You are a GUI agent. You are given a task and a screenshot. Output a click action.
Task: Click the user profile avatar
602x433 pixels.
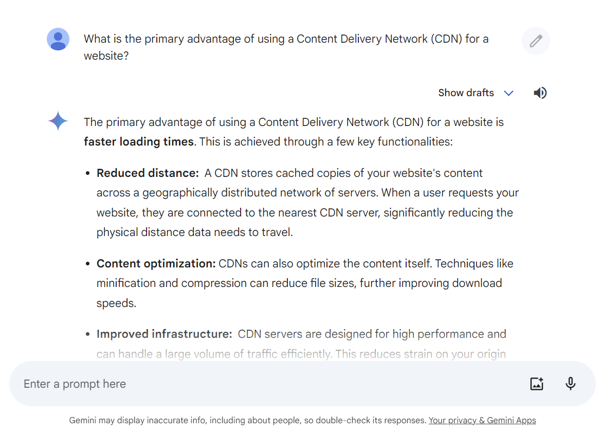pos(58,39)
